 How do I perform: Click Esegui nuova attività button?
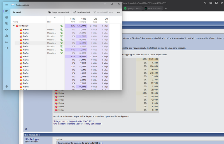coord(59,12)
